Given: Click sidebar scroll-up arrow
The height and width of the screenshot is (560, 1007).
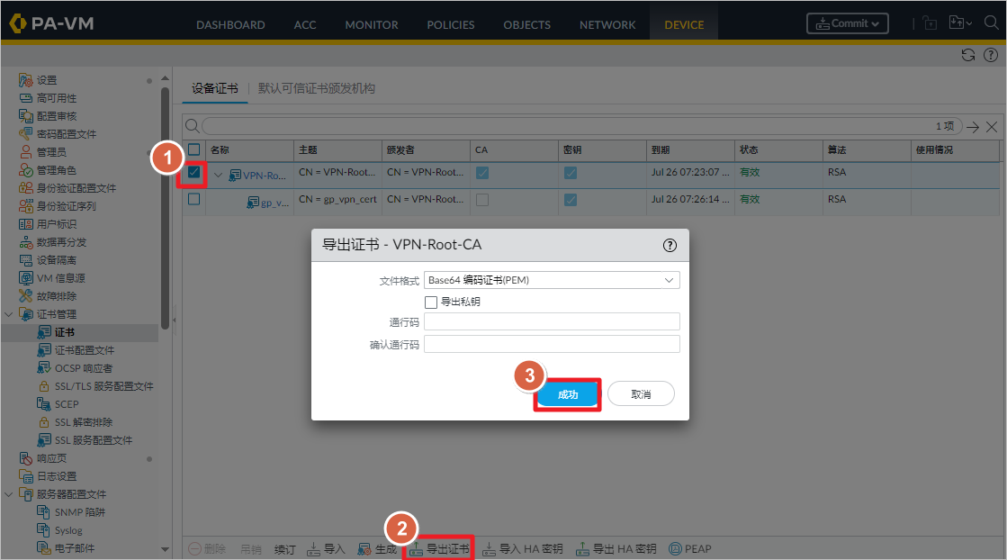Looking at the screenshot, I should pos(165,78).
